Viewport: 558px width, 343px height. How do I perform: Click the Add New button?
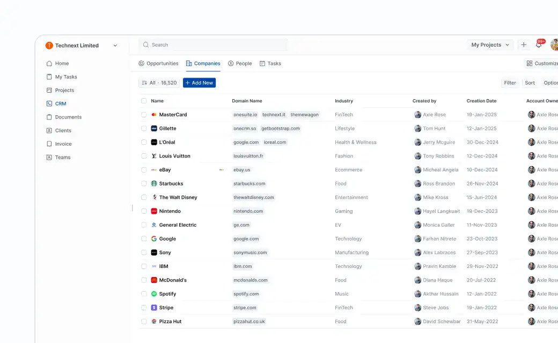[x=199, y=83]
